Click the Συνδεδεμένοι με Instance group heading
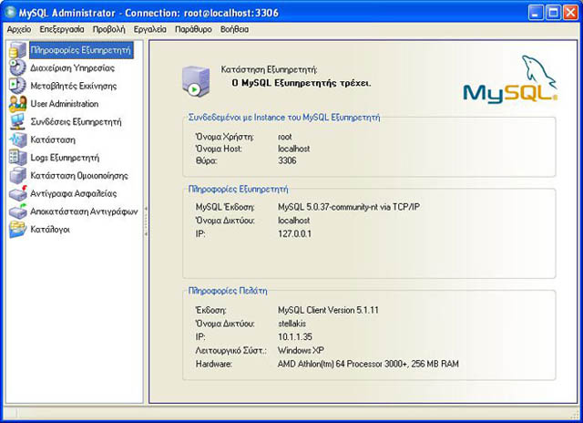583x423 pixels. [x=284, y=118]
